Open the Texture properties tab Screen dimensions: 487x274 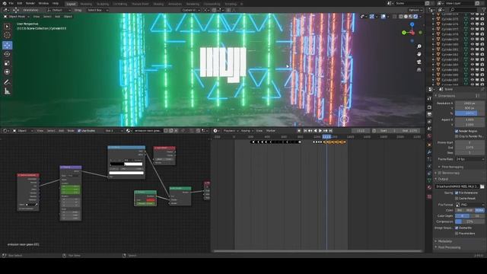(429, 196)
